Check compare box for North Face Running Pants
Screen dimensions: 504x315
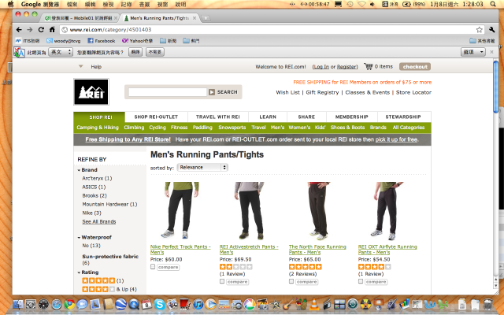pyautogui.click(x=291, y=281)
